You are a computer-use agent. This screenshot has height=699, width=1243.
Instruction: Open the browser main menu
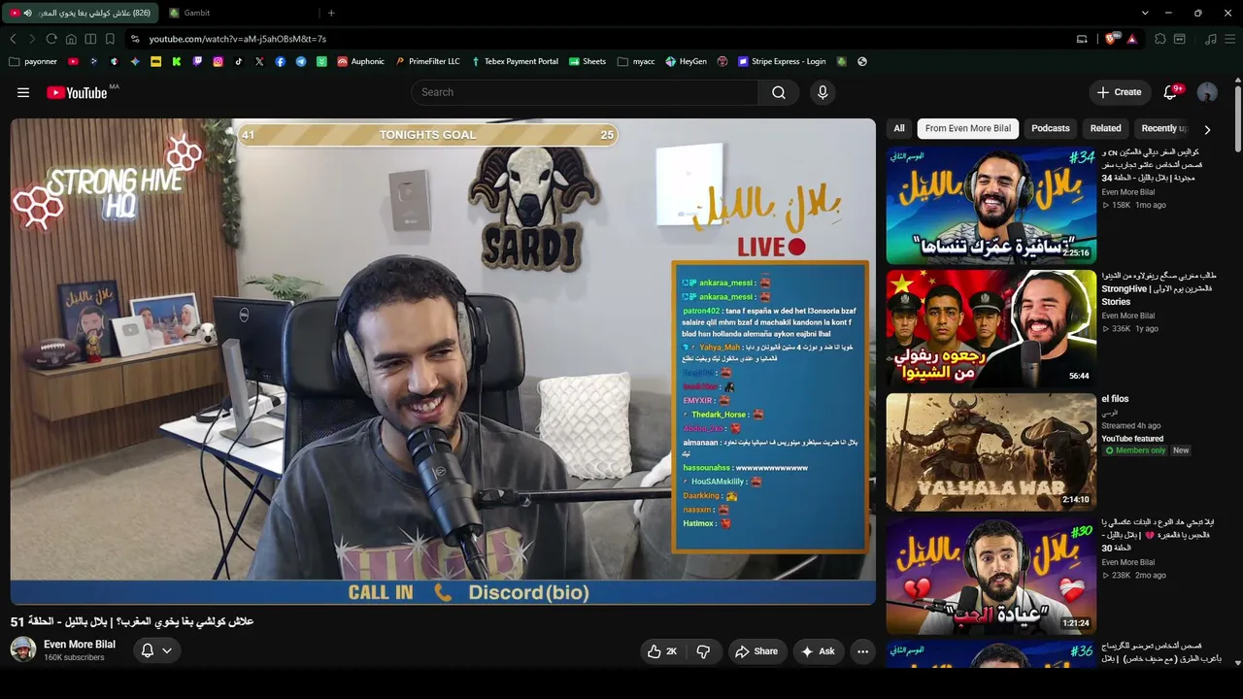coord(1230,39)
